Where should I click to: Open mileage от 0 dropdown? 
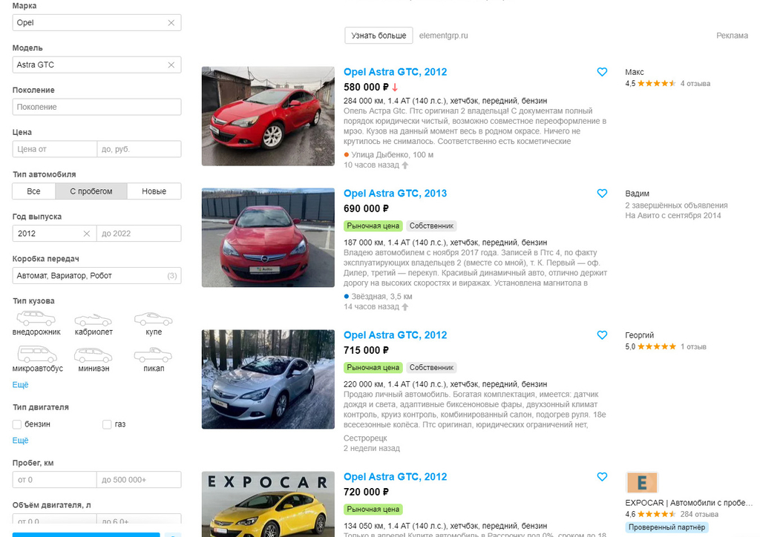pos(55,480)
